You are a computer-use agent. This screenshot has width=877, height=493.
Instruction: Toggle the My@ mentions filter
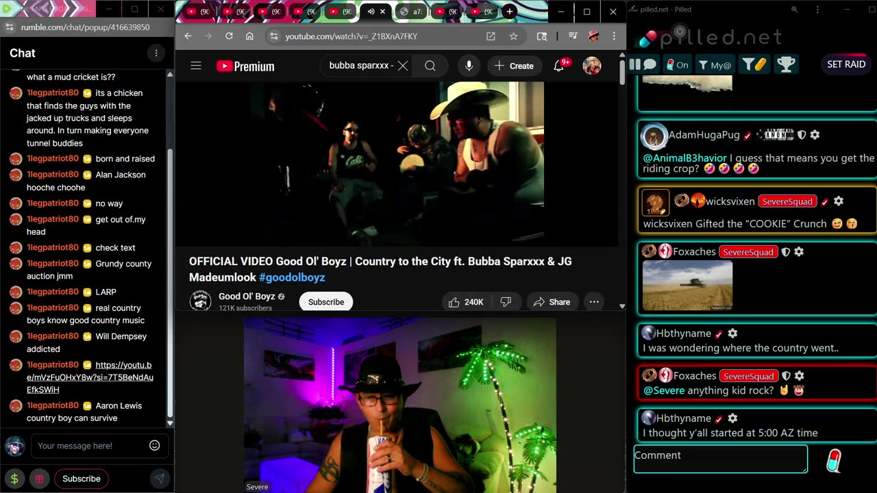pos(715,64)
